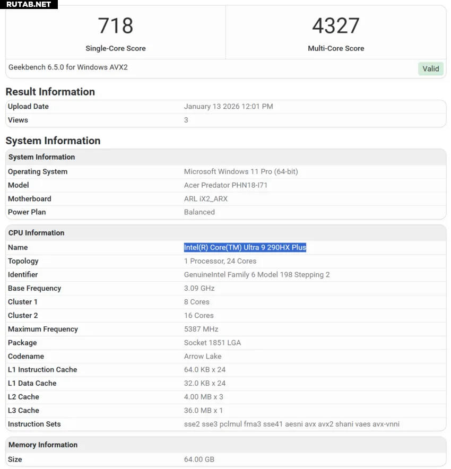This screenshot has height=469, width=451.
Task: Click the Multi-Core Score label
Action: point(335,48)
